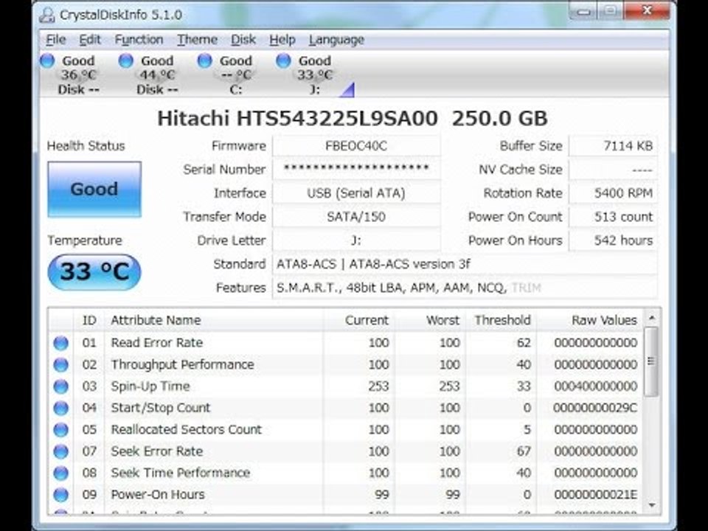Click the masked Serial Number field
The width and height of the screenshot is (708, 531).
click(x=356, y=170)
